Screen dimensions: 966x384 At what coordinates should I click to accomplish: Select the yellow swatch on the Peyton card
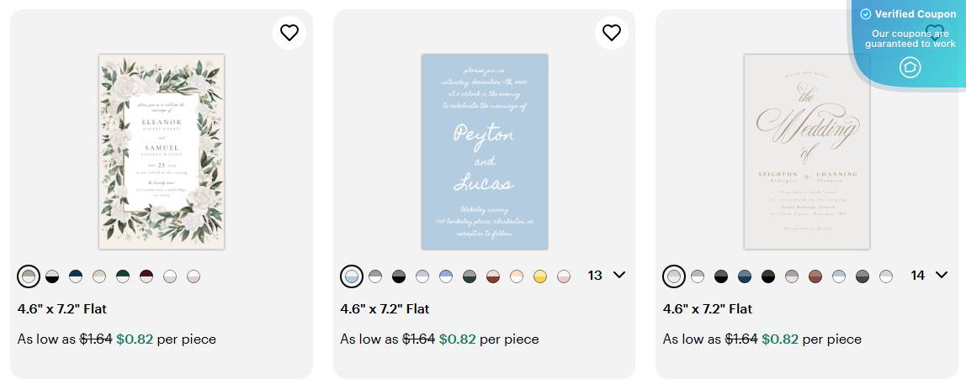tap(540, 276)
